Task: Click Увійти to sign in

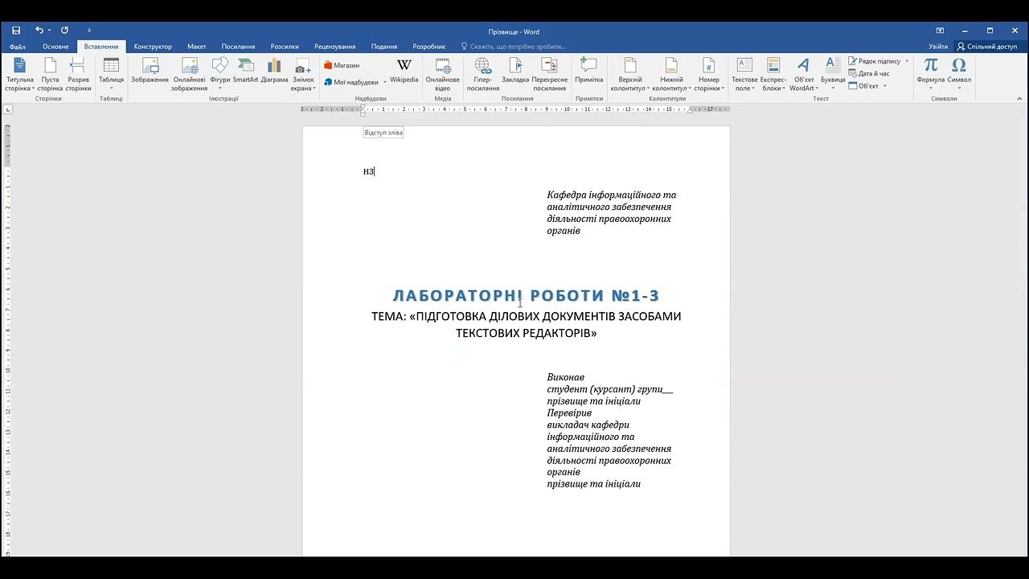Action: tap(938, 47)
